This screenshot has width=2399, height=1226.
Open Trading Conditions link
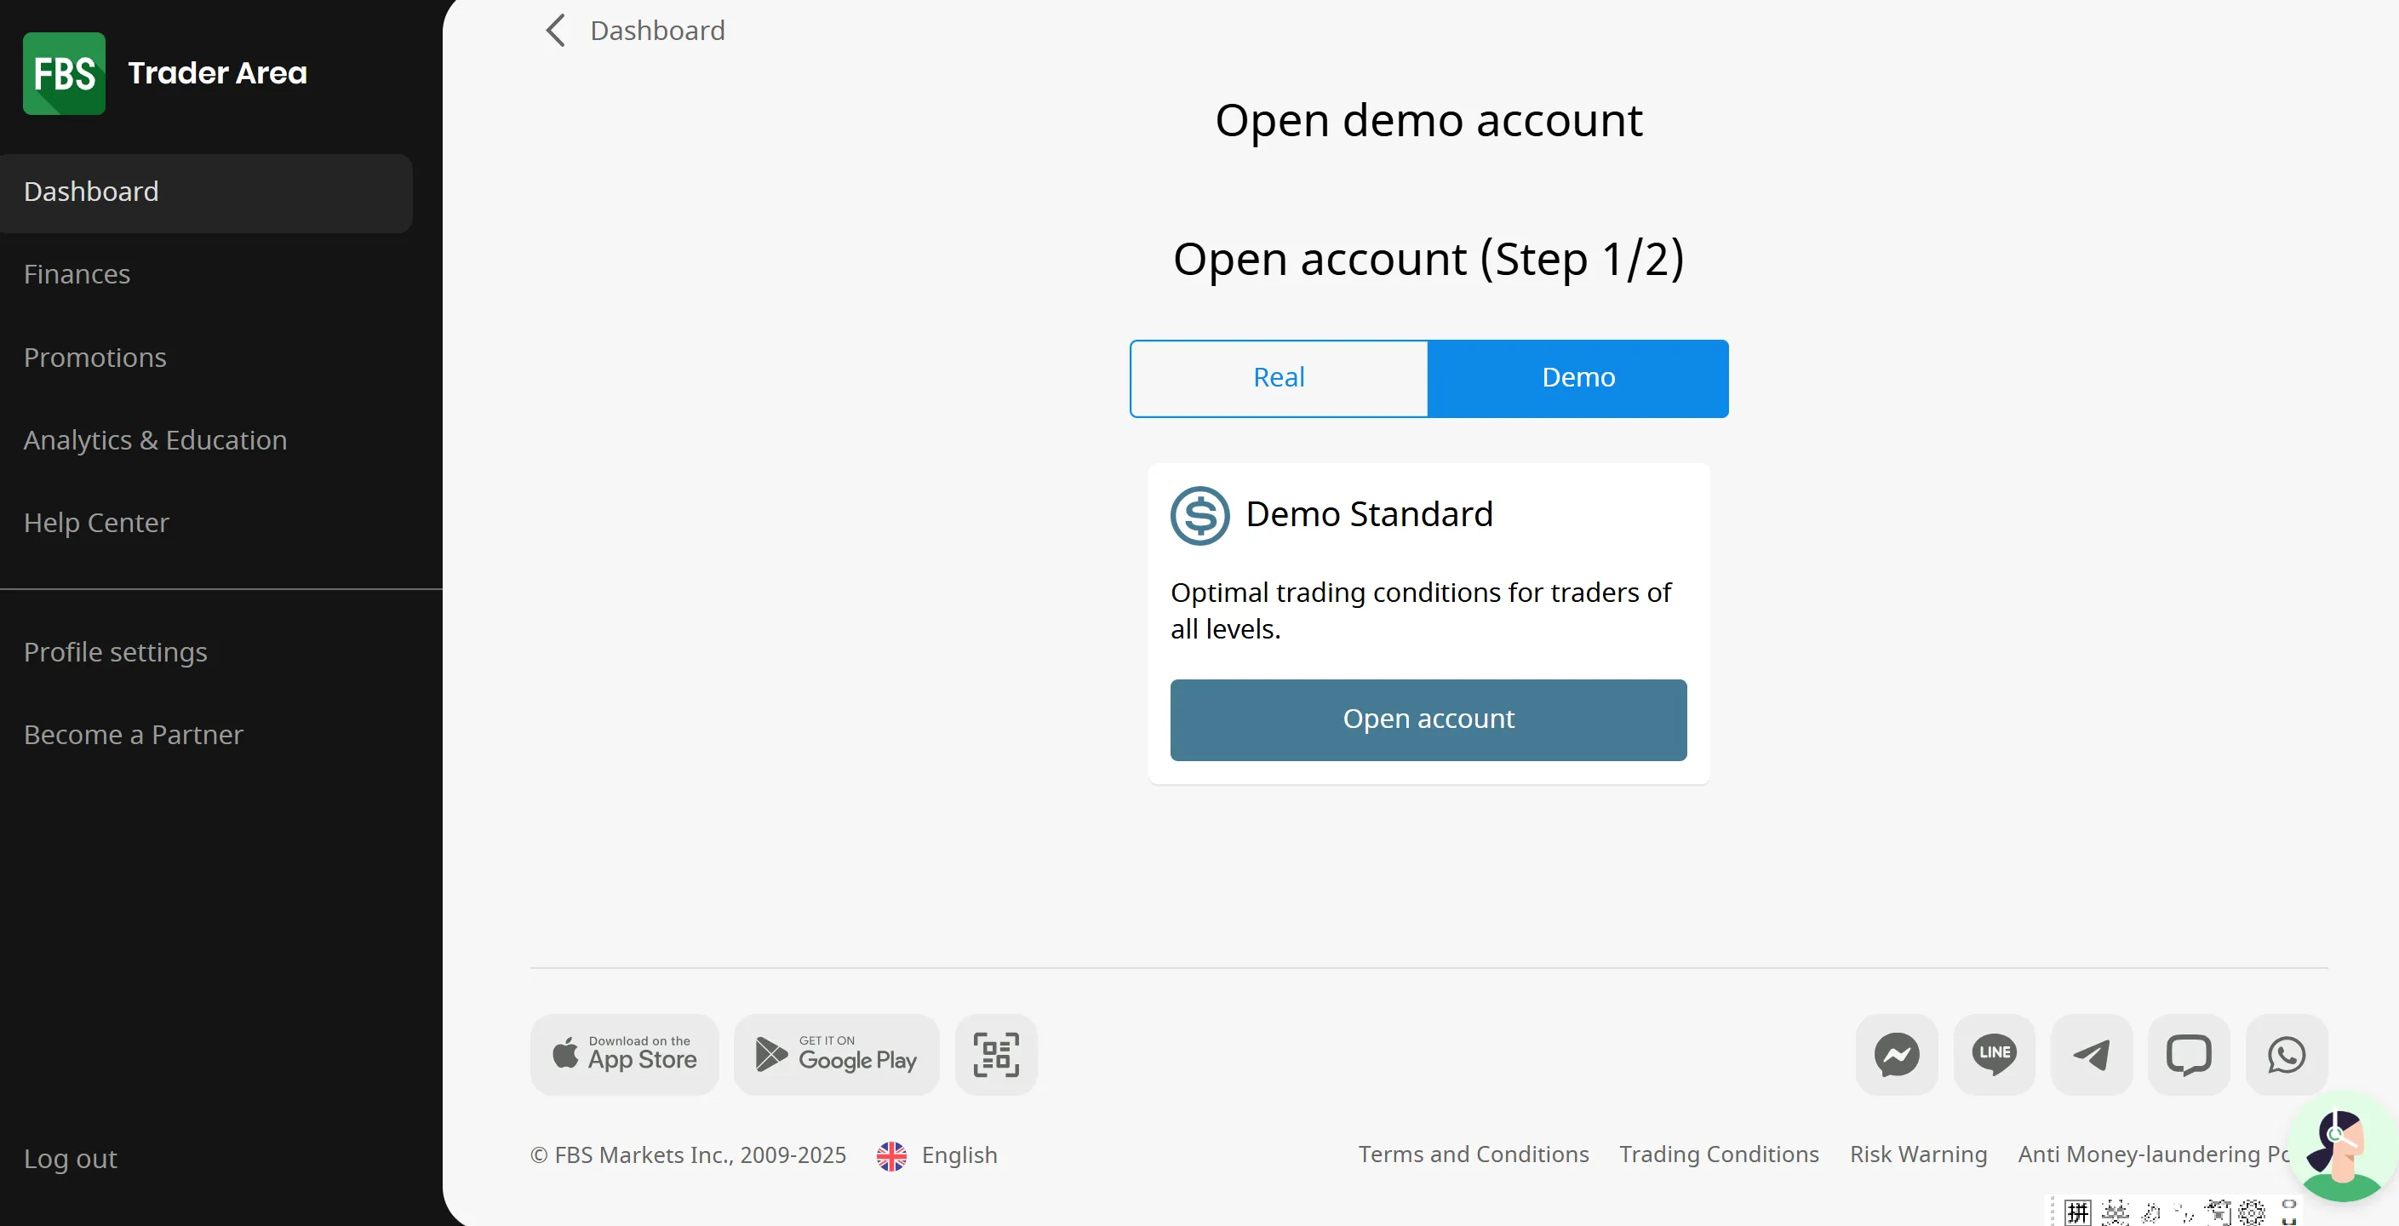[x=1719, y=1154]
